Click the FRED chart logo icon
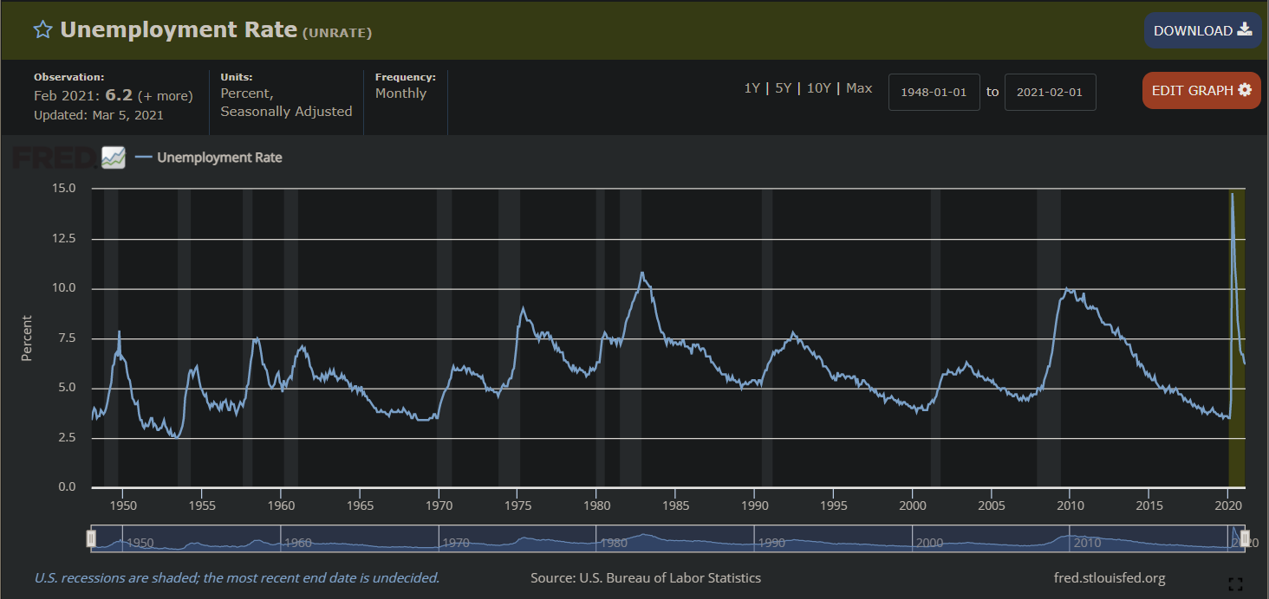 click(x=113, y=158)
